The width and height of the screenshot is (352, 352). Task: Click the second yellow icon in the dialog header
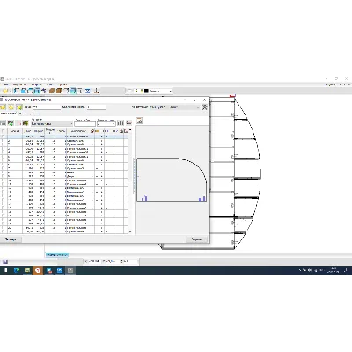(11, 107)
